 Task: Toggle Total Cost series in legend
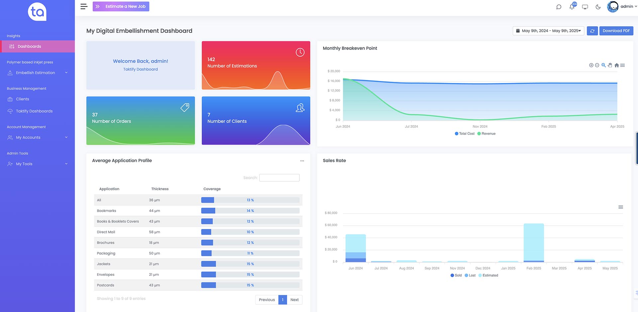(x=465, y=133)
